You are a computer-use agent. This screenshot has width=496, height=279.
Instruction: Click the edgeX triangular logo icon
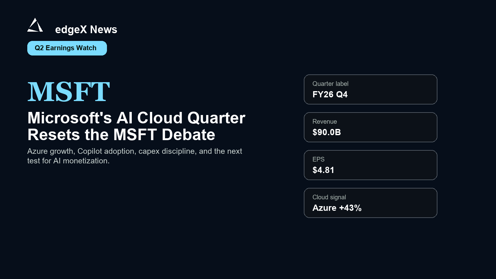[x=35, y=25]
